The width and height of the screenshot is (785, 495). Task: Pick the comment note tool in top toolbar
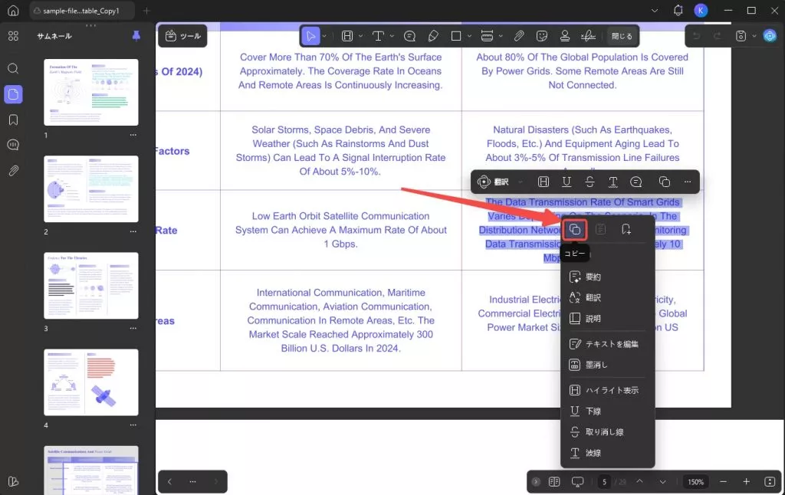(x=409, y=36)
